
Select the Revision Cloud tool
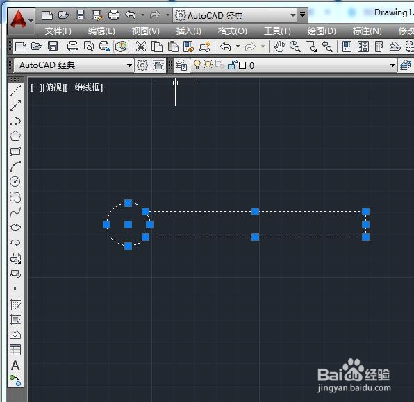15,197
